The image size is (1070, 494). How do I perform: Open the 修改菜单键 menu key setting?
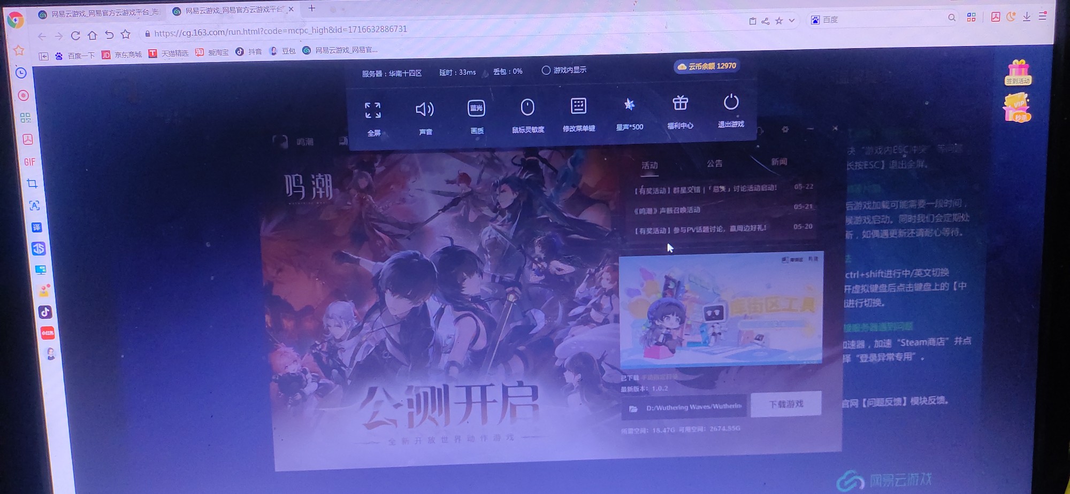click(578, 106)
